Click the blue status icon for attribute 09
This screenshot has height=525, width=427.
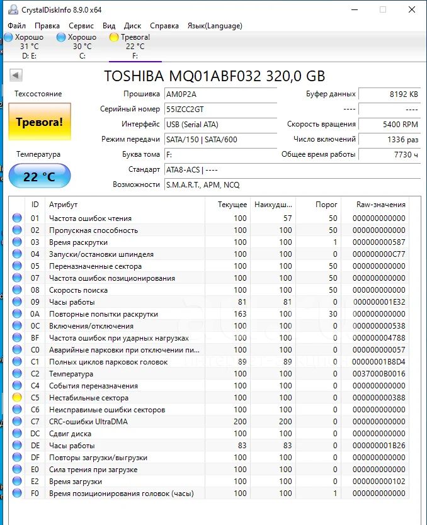(x=17, y=302)
